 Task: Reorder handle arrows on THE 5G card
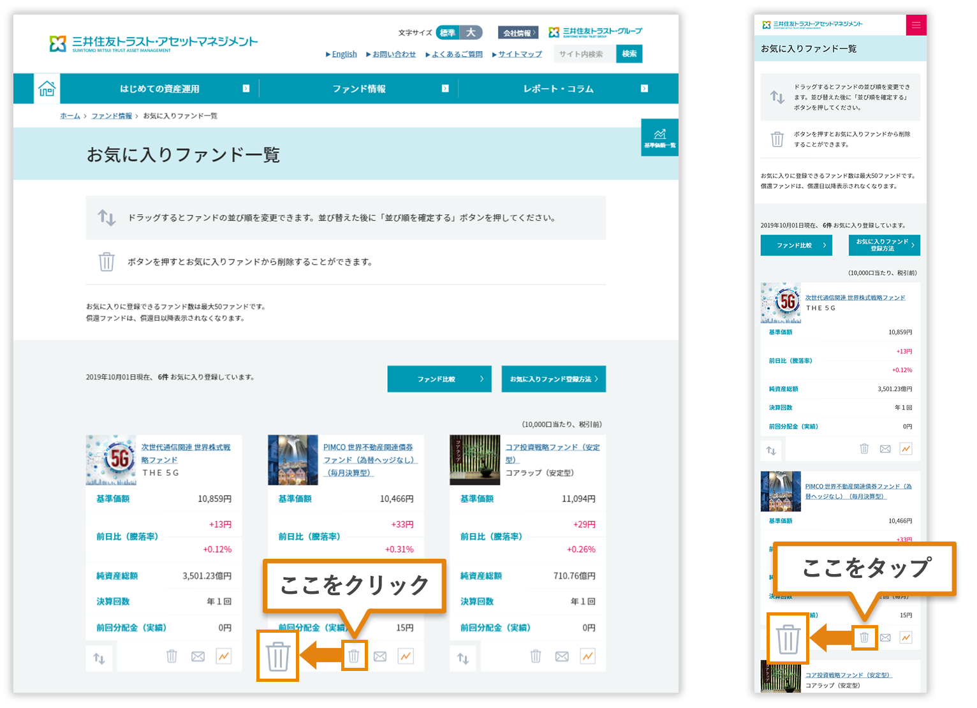[99, 658]
